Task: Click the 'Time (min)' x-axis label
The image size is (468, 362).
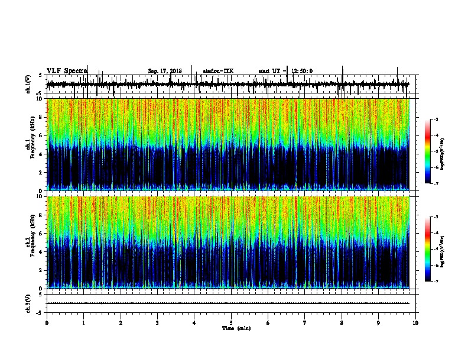Action: pos(236,328)
